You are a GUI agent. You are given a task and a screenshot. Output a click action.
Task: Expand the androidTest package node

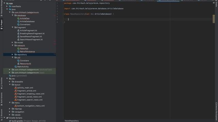10,69
